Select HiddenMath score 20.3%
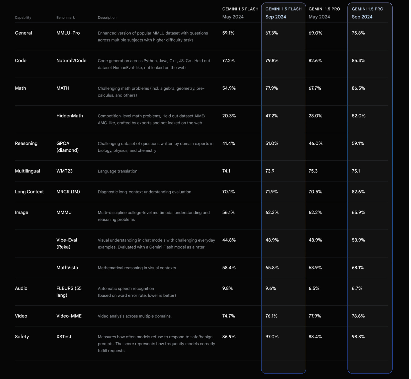 (229, 116)
